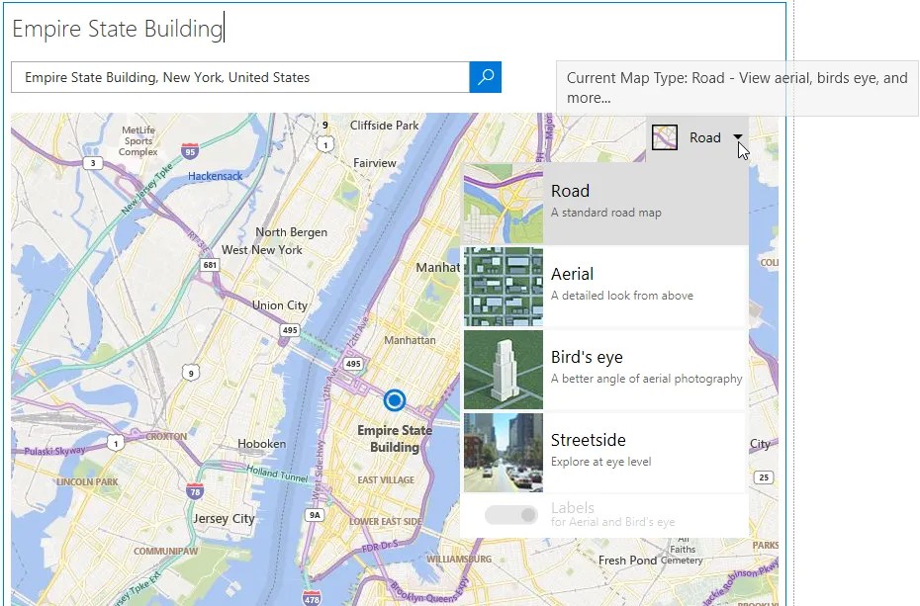Click the COMMUNIPAW label
The image size is (920, 606).
(165, 551)
